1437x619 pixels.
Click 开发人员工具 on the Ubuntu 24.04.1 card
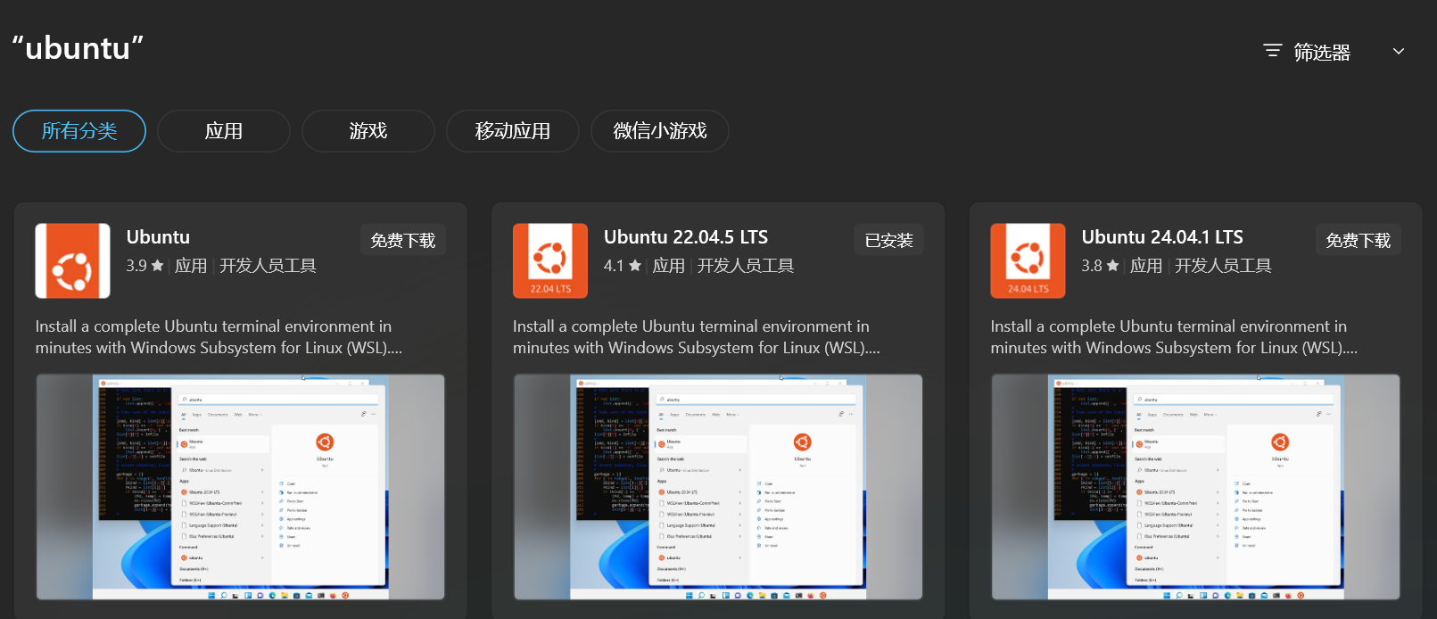(x=1223, y=266)
